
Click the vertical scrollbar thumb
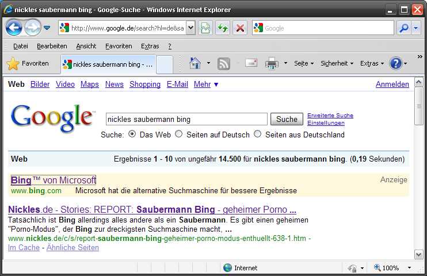(418, 106)
